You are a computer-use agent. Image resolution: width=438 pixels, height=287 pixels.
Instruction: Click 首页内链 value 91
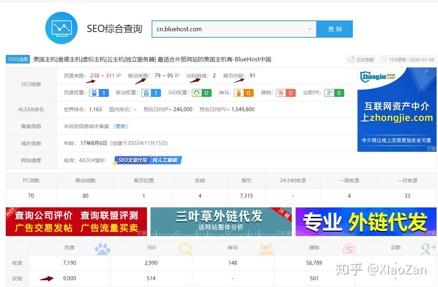[253, 76]
